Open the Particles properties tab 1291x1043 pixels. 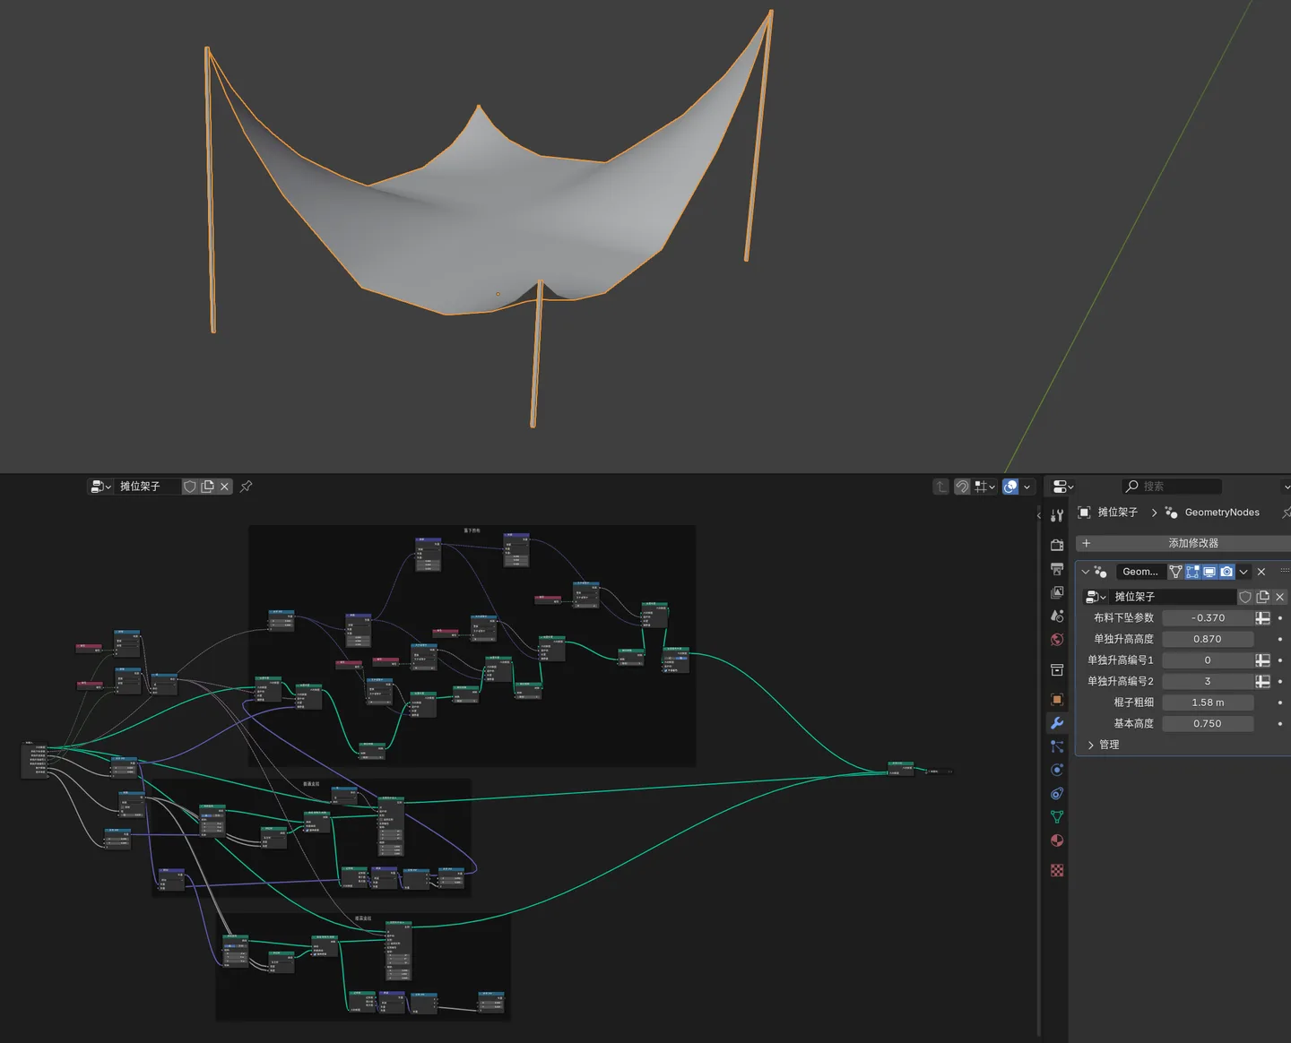[1057, 746]
